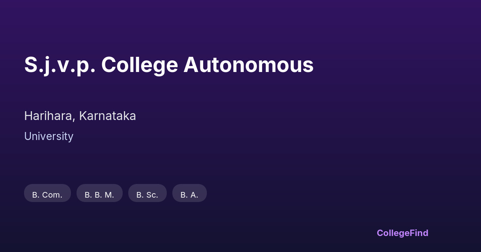Click the institution type text below the location
The width and height of the screenshot is (481, 252).
(49, 136)
